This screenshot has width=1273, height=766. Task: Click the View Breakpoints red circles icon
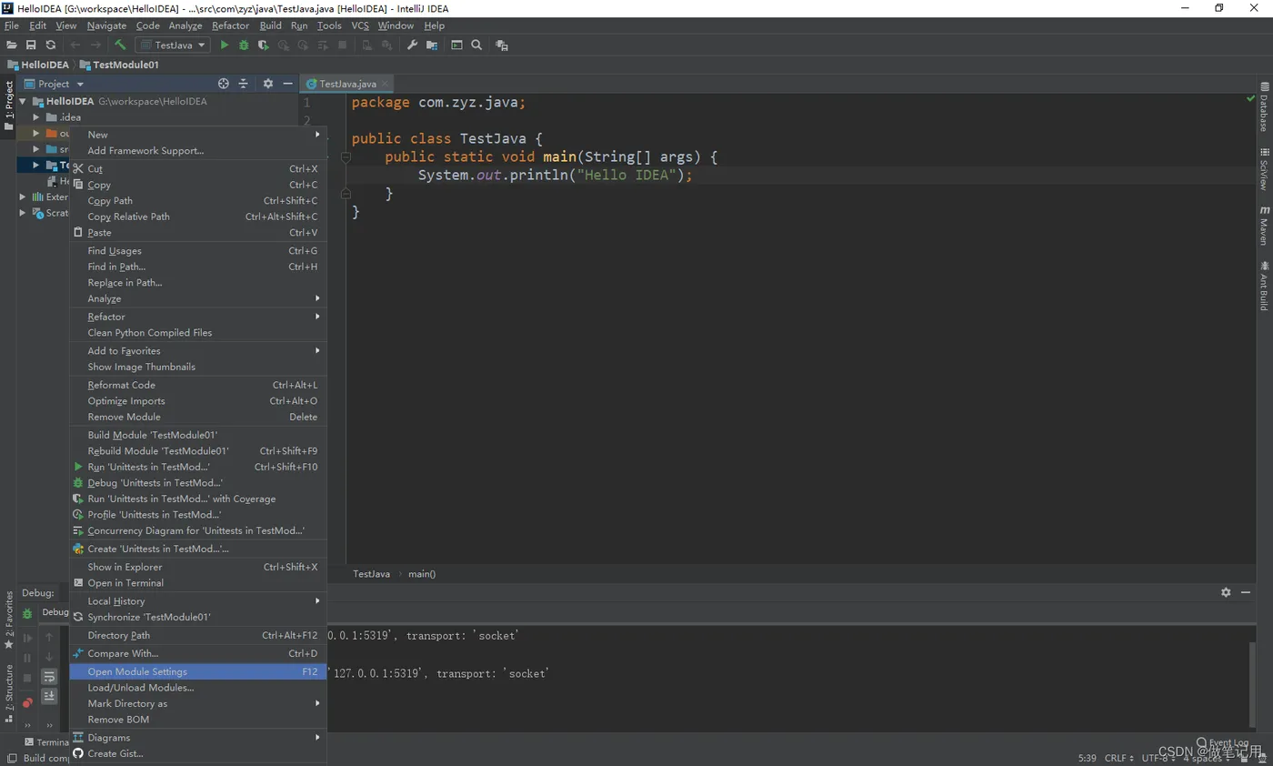coord(28,702)
